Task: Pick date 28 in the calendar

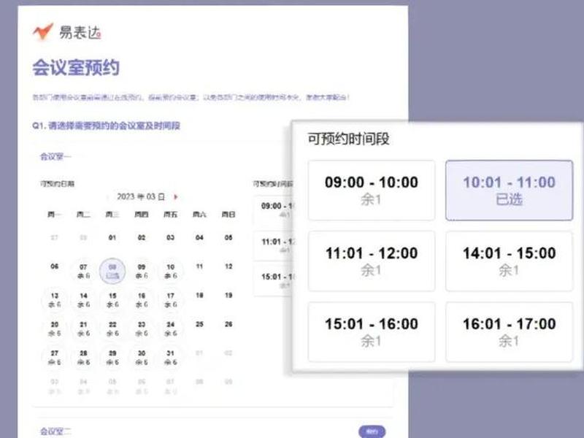Action: click(83, 357)
